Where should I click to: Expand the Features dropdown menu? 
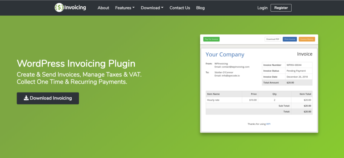tap(125, 8)
